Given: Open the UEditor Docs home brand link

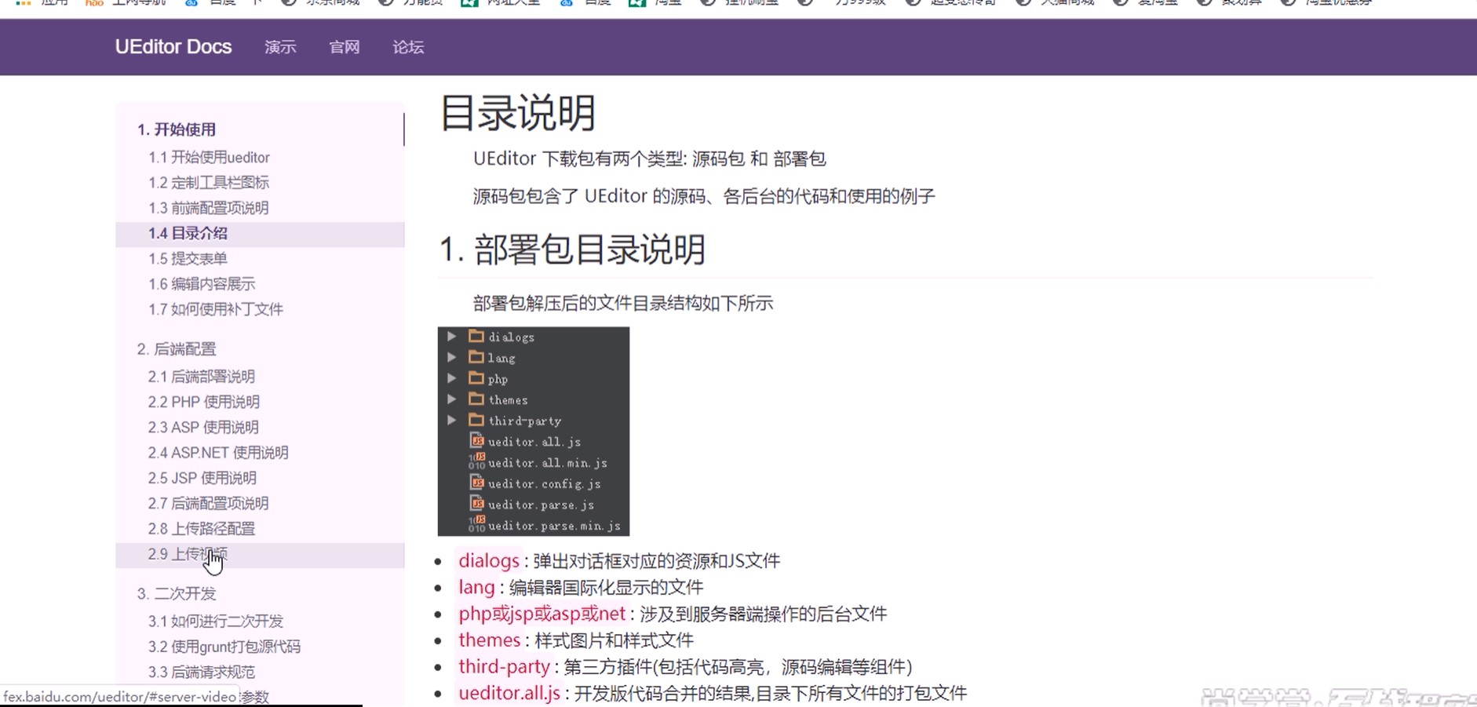Looking at the screenshot, I should 173,47.
